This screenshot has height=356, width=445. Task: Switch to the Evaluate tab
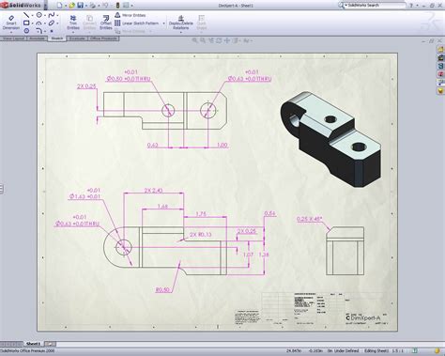77,39
